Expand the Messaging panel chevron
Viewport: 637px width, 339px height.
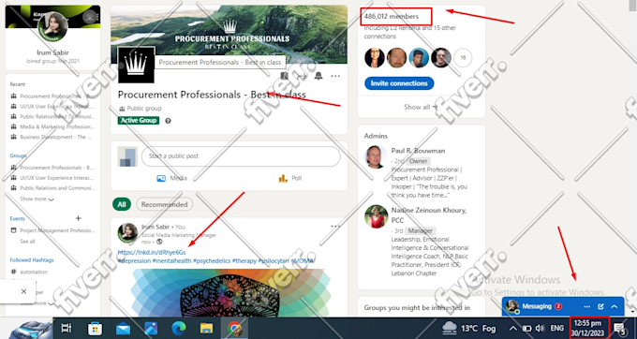(615, 306)
